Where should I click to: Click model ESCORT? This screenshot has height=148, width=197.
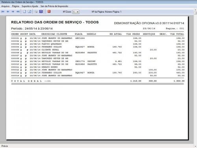point(91,61)
